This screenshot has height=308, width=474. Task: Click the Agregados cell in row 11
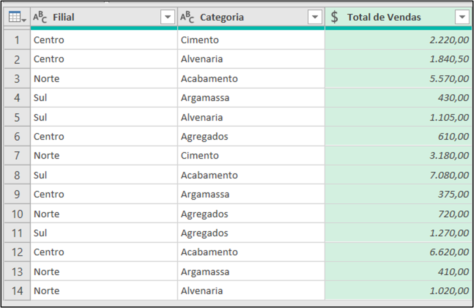tap(251, 233)
